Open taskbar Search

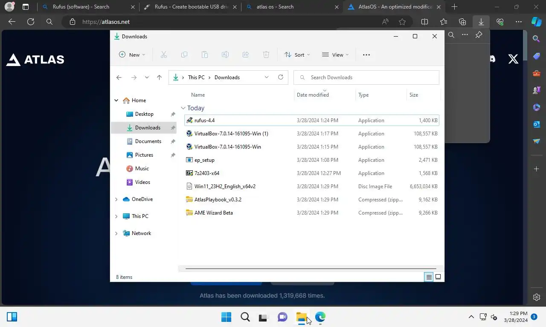[x=245, y=317]
